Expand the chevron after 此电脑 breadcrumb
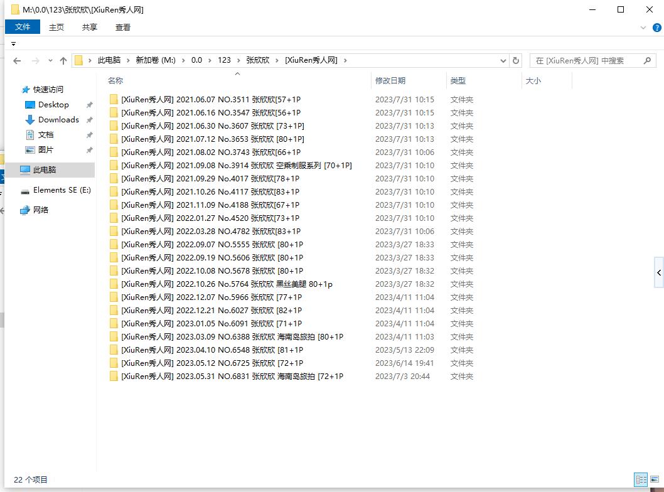Viewport: 664px width, 492px height. 128,60
